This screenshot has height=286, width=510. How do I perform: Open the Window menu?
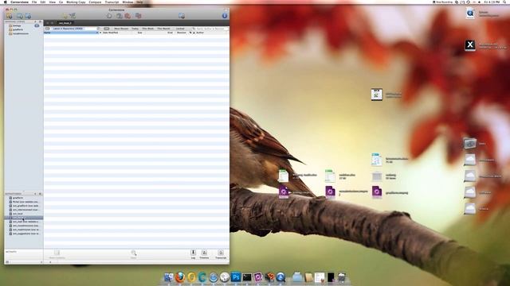click(x=127, y=2)
